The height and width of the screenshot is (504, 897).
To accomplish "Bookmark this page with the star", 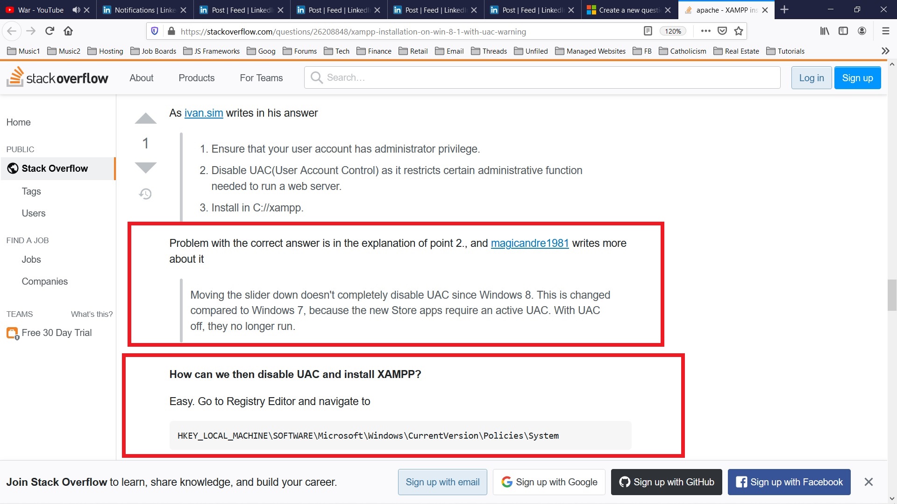I will click(x=739, y=31).
